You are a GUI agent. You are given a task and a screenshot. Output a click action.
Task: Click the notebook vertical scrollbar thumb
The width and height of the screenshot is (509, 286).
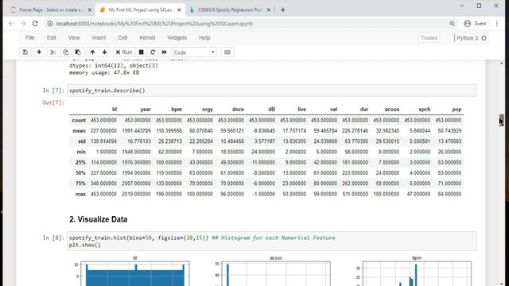tap(501, 119)
